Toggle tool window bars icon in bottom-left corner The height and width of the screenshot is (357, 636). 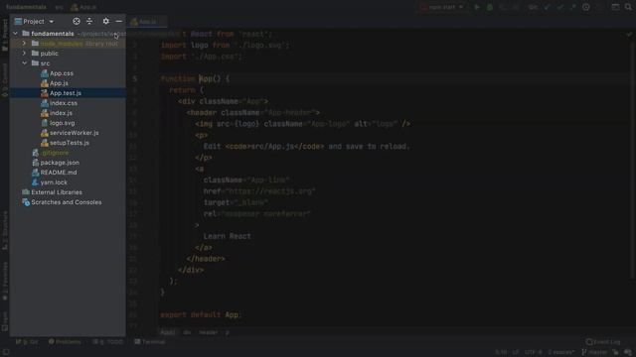[x=6, y=353]
